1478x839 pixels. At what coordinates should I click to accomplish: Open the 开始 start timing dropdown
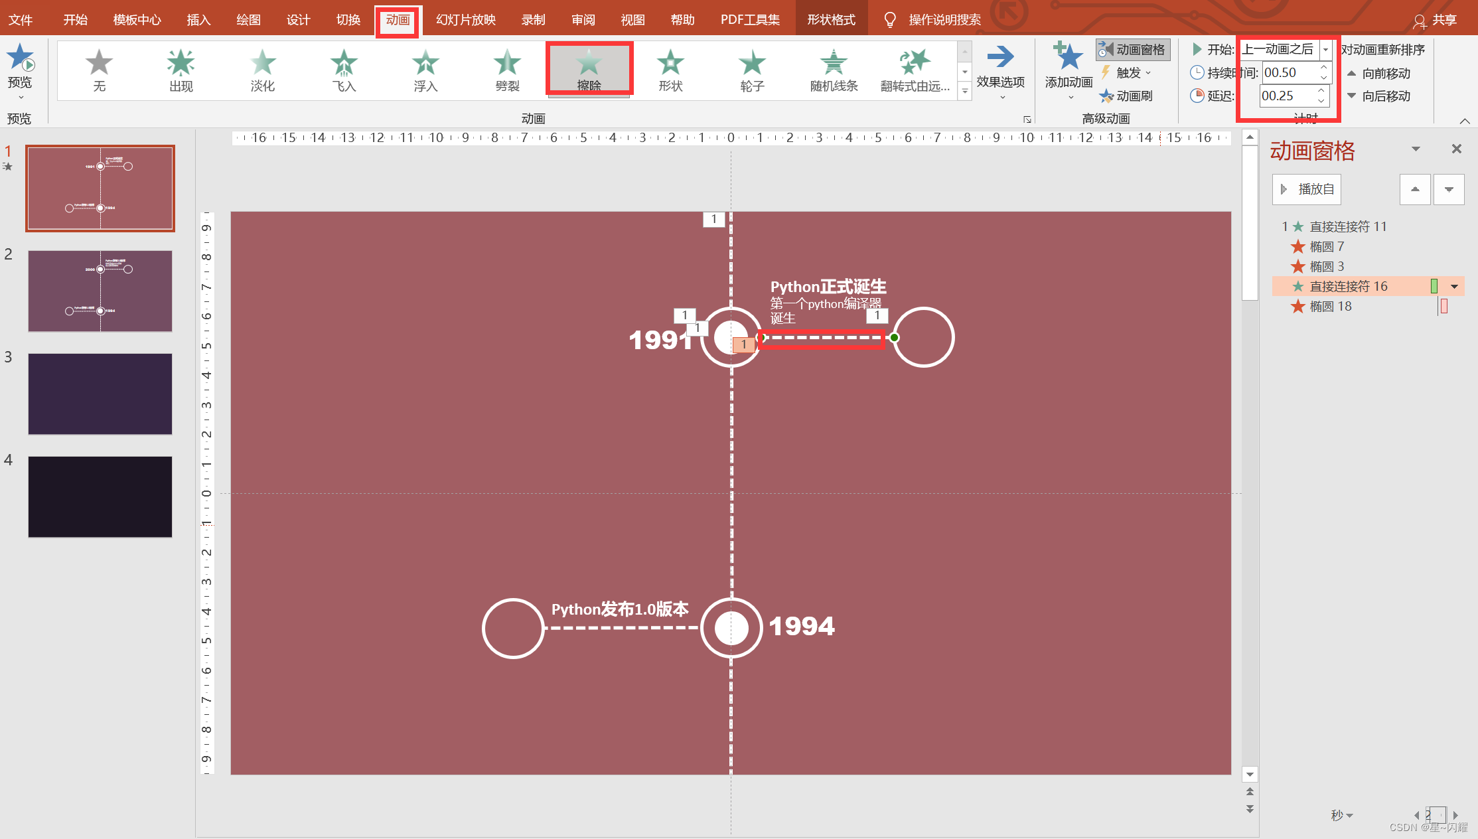tap(1325, 49)
